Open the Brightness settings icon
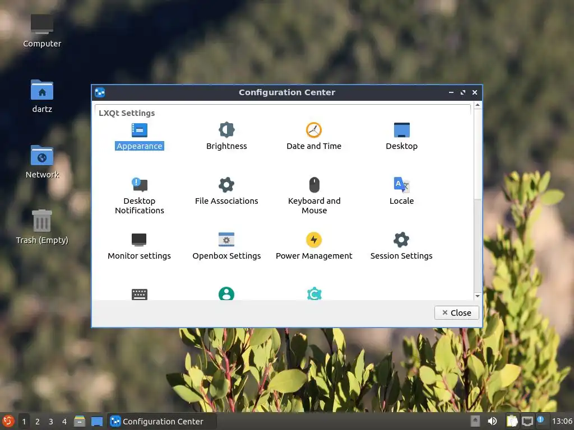574x430 pixels. 226,130
